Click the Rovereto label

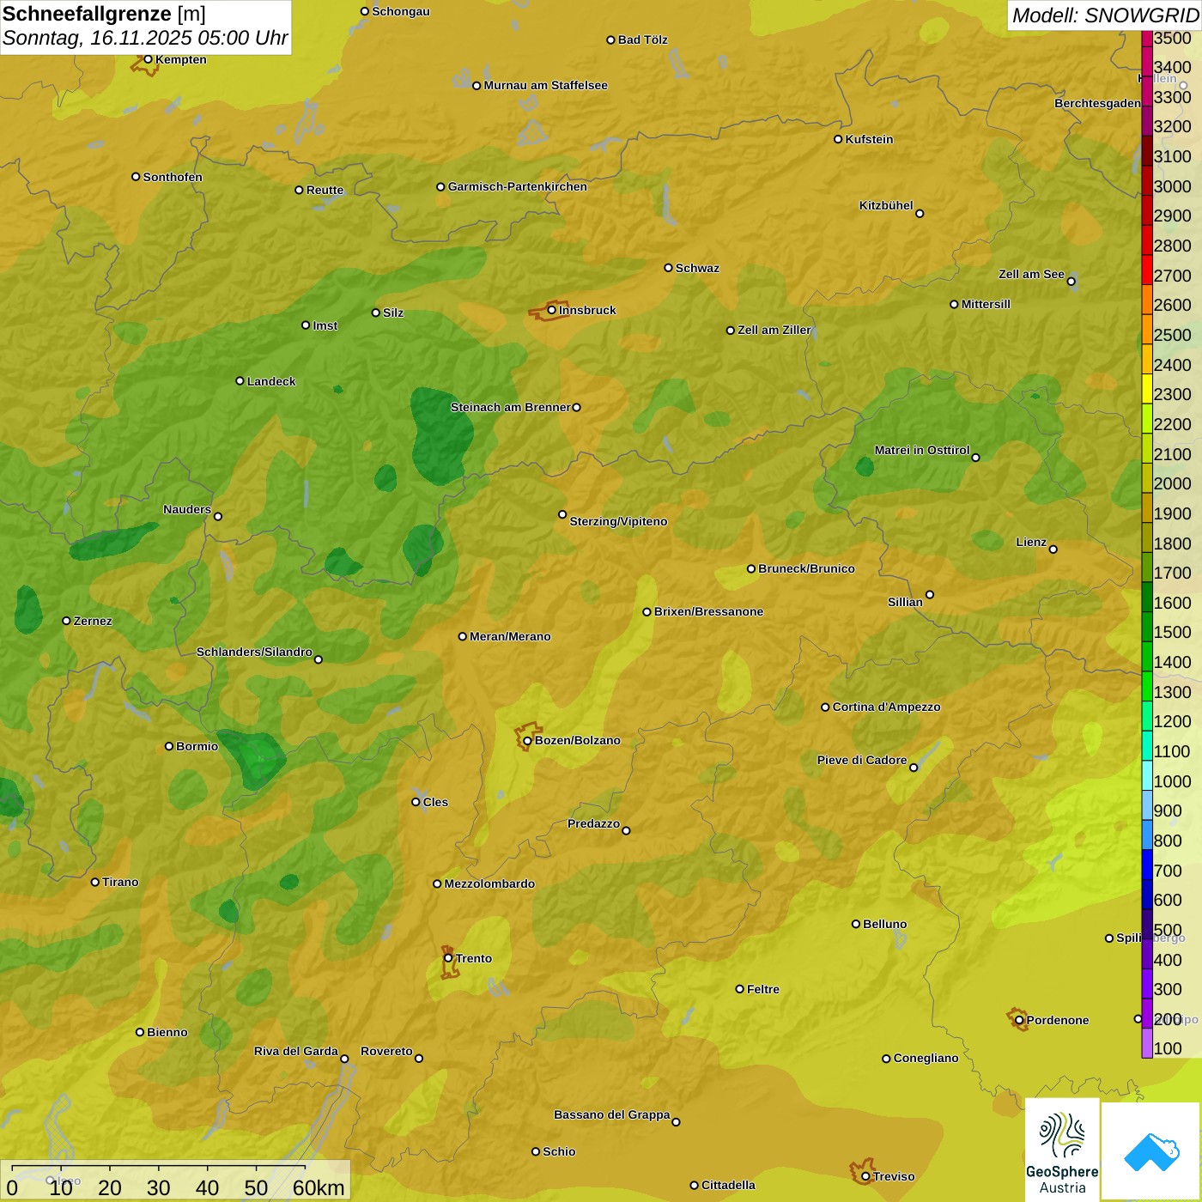386,1051
